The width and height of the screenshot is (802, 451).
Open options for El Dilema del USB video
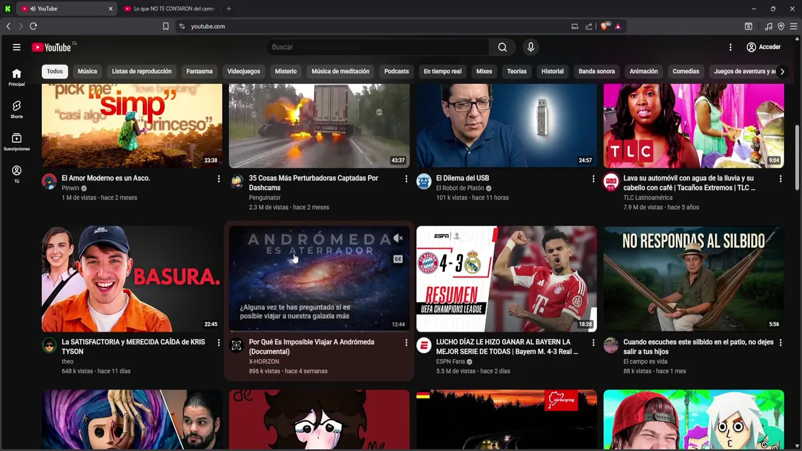point(593,179)
